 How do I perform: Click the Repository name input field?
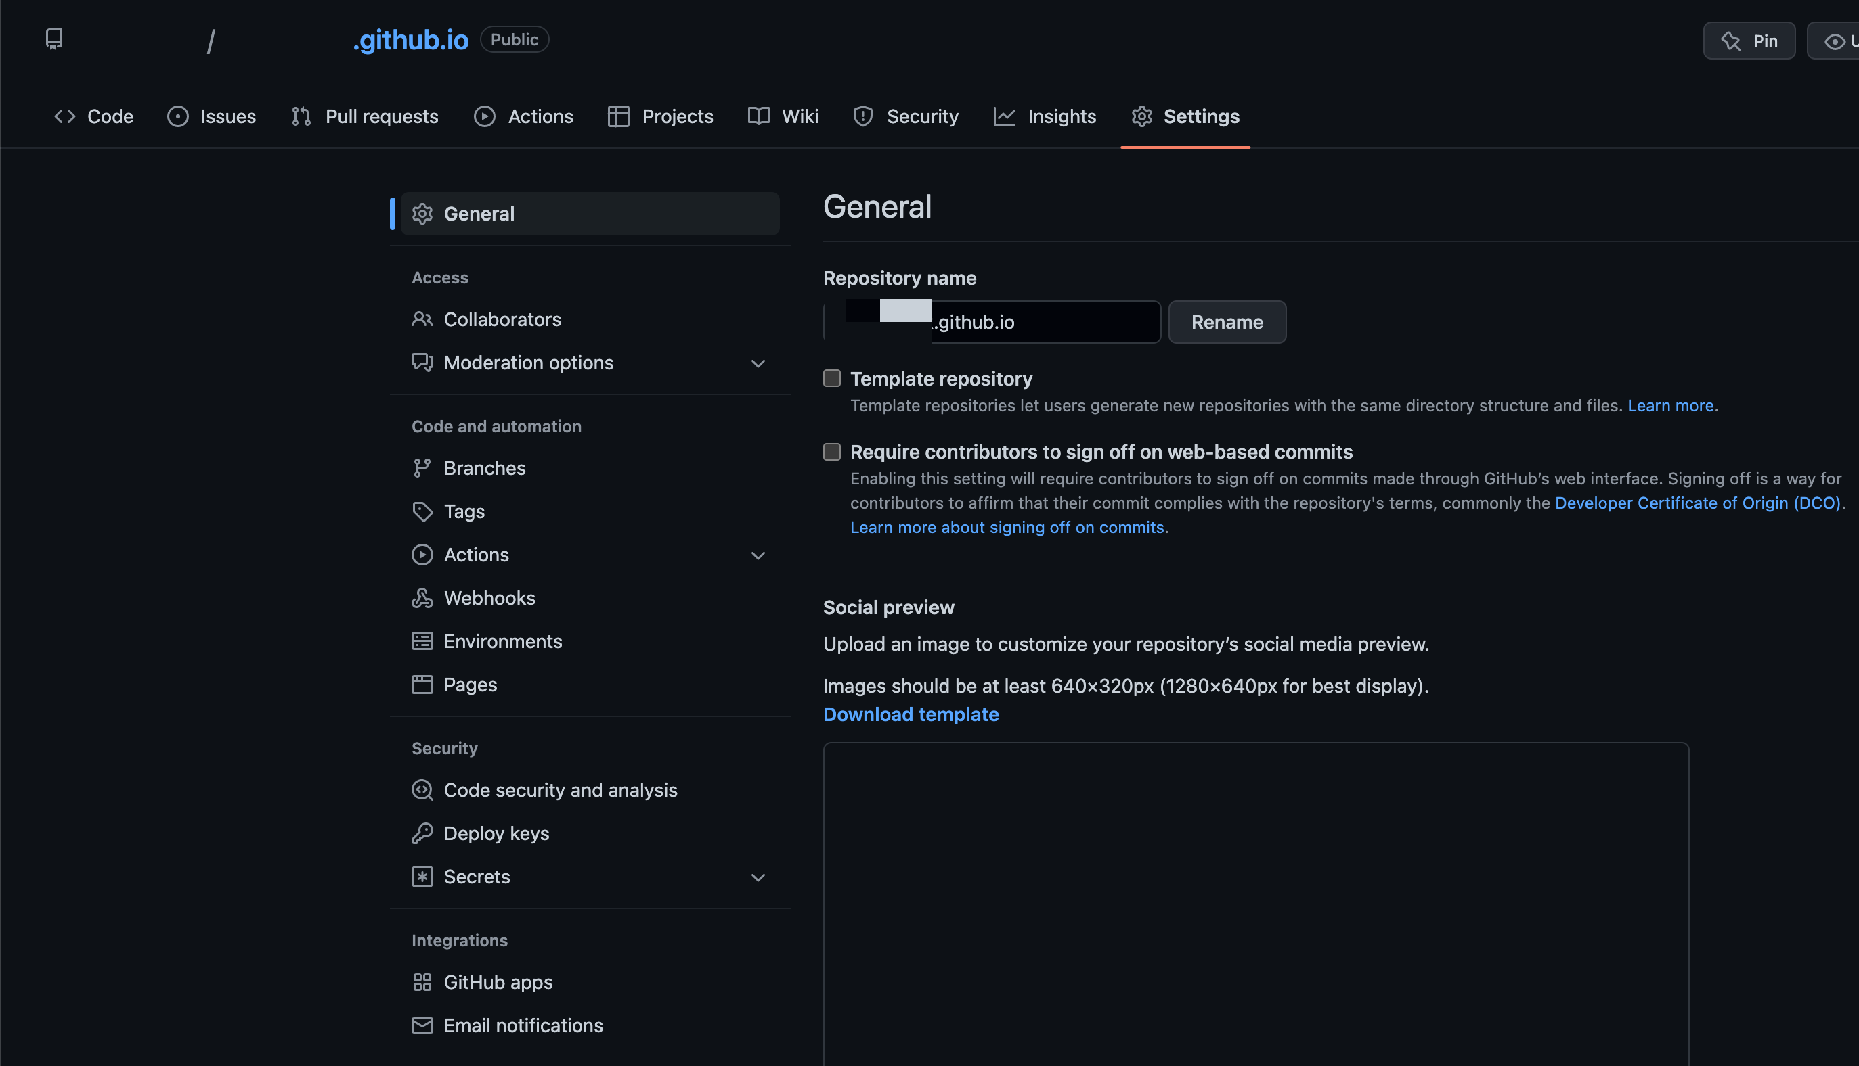click(x=1048, y=322)
